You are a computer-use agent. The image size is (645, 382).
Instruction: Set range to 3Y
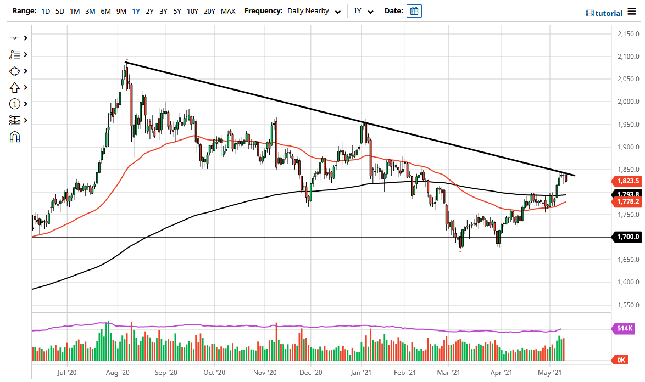click(163, 11)
